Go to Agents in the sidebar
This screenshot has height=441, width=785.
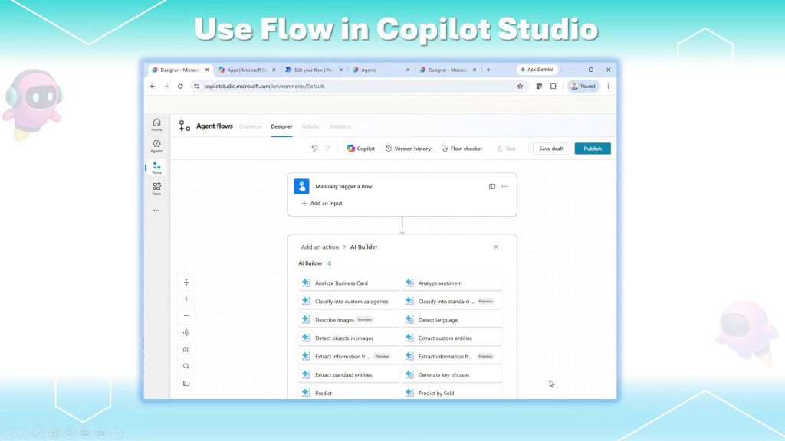[156, 146]
